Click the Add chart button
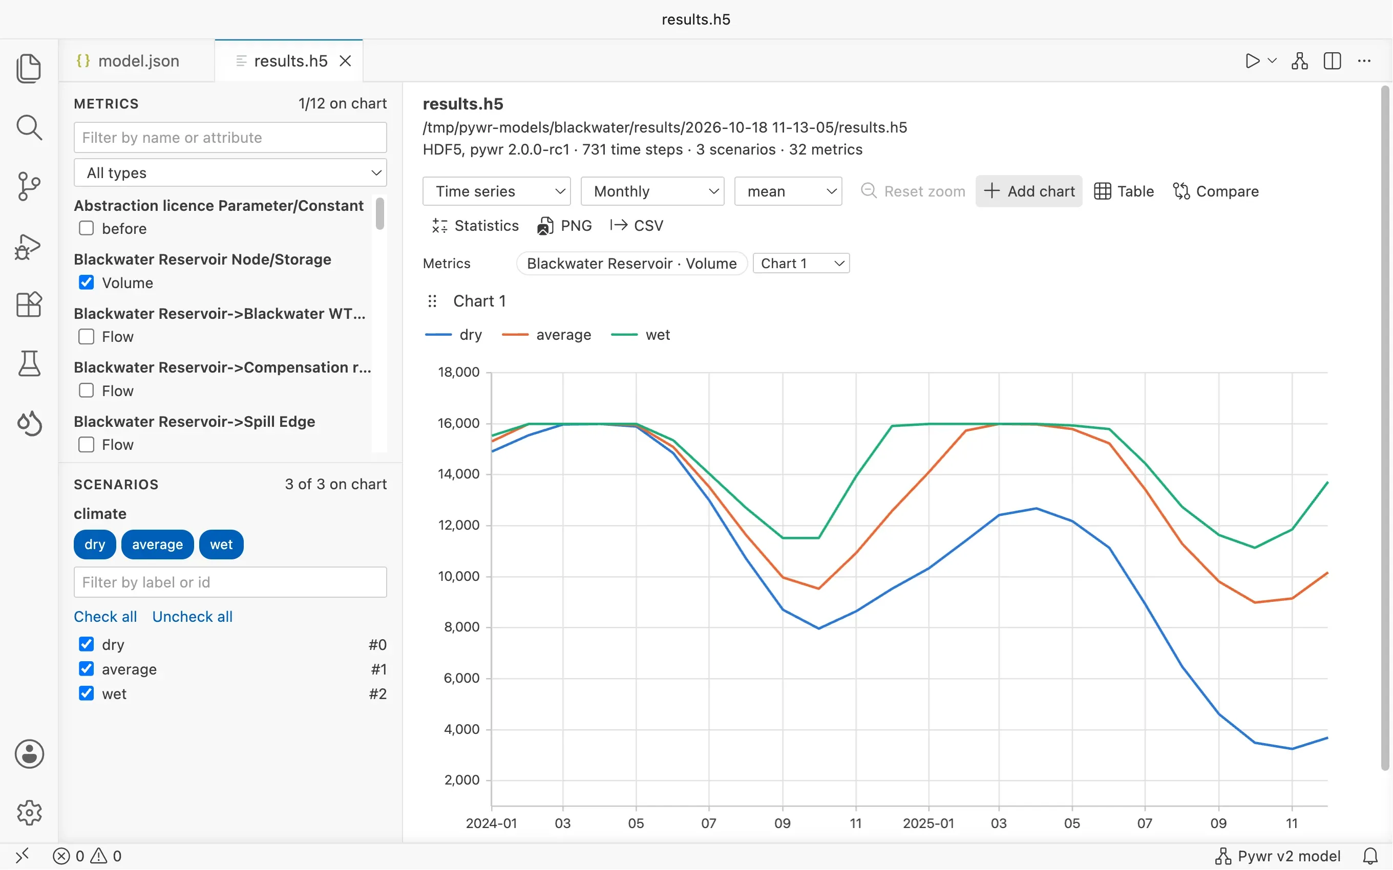The width and height of the screenshot is (1393, 870). point(1029,191)
